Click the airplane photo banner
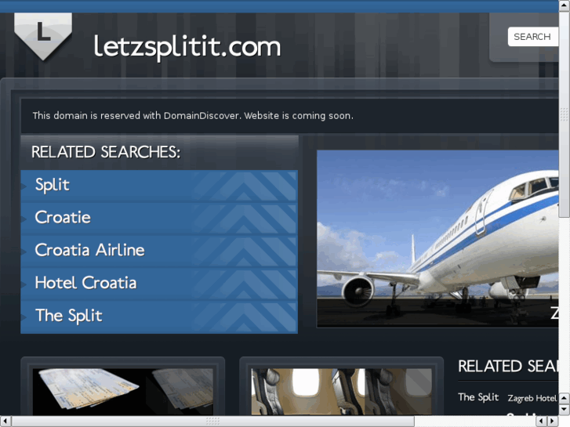Viewport: 570px width, 427px height. click(437, 239)
